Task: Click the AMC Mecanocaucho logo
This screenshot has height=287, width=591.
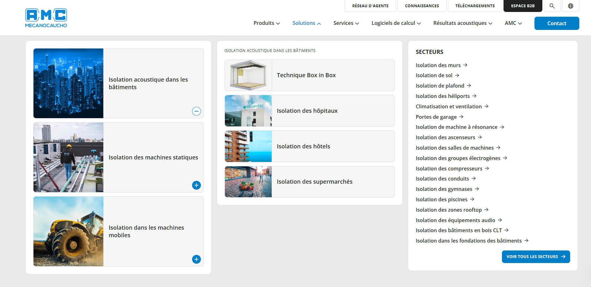Action: point(46,18)
